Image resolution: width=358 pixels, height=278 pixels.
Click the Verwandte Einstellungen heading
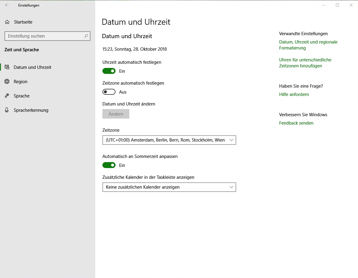(x=303, y=33)
